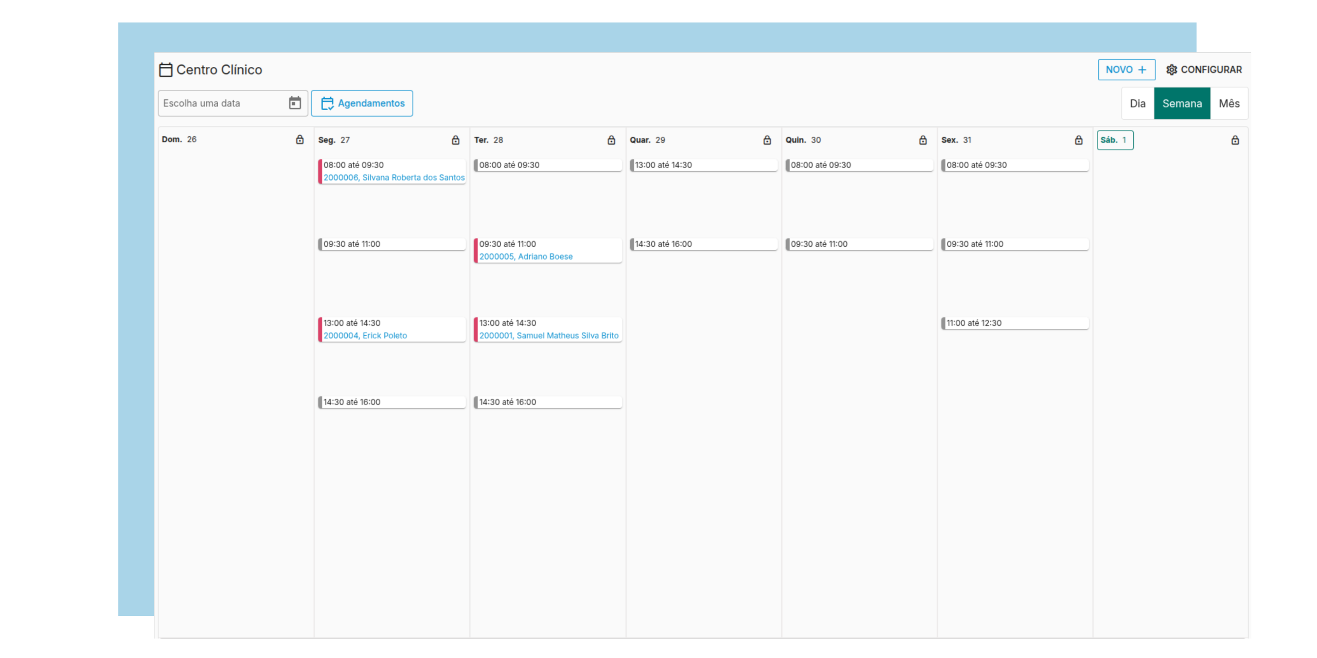
Task: Switch to the Dia view
Action: pyautogui.click(x=1137, y=103)
